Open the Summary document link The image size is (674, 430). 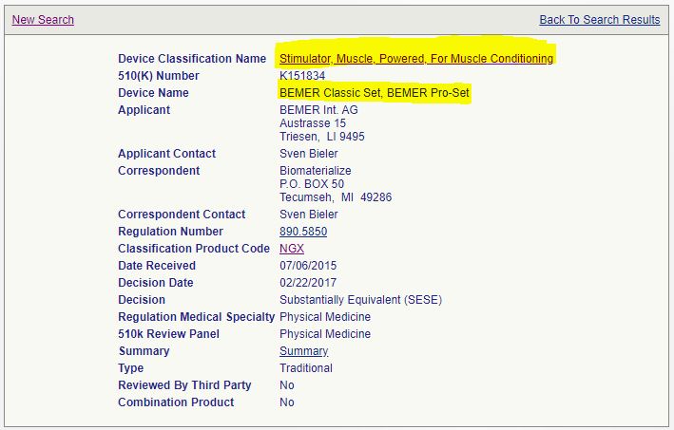(303, 351)
